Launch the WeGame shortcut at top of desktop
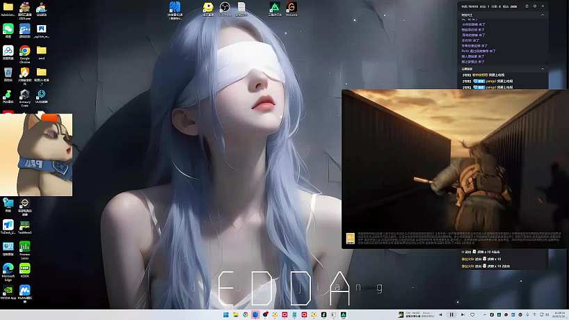 (x=291, y=9)
